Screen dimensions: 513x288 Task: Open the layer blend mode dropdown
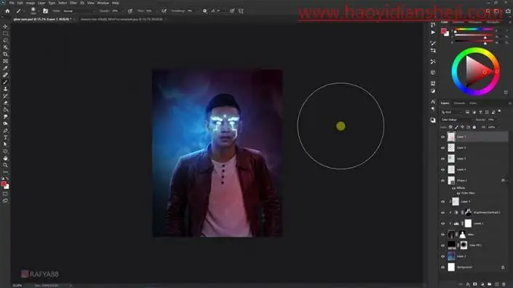[x=457, y=120]
